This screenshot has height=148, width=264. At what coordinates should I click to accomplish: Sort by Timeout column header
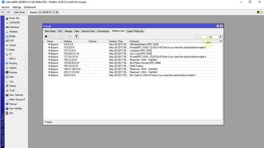[x=98, y=41]
